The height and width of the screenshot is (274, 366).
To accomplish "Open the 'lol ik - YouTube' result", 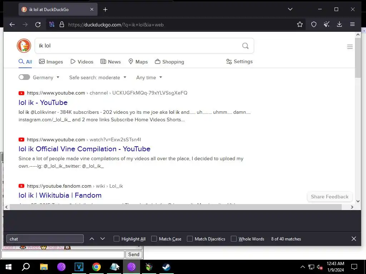I will [43, 102].
